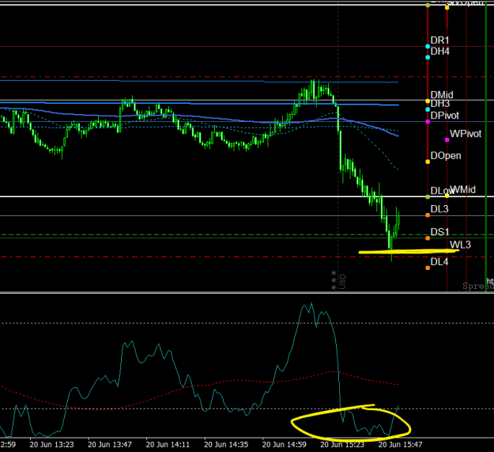Click the 20 Jun 15:47 time label
494x452 pixels.
[400, 445]
